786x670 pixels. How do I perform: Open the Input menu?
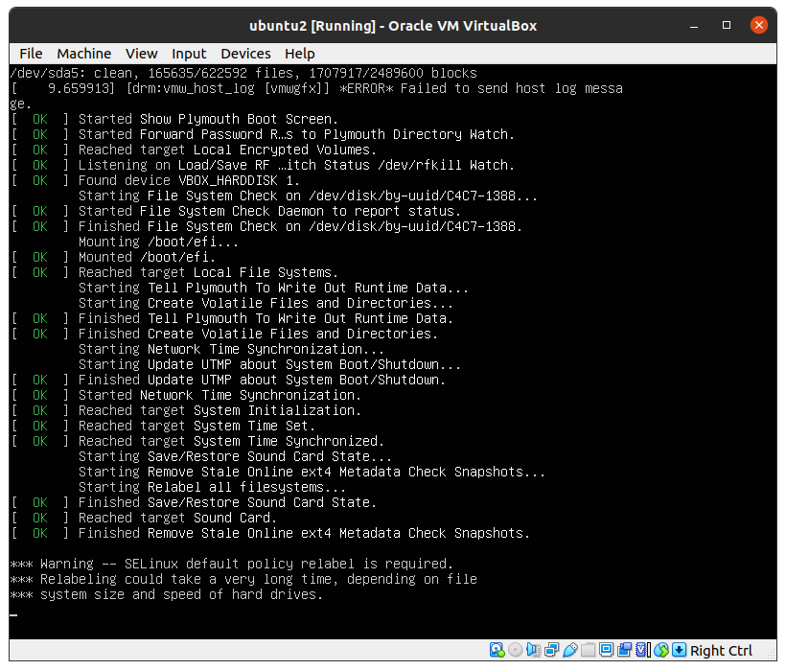pyautogui.click(x=189, y=54)
